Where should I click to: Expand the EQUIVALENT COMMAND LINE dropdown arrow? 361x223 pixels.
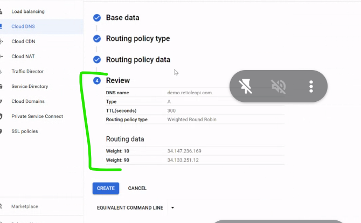[172, 207]
